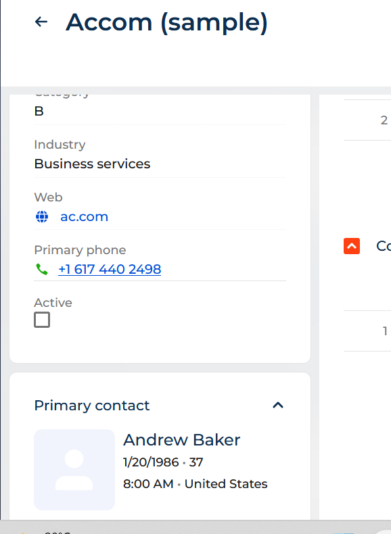The image size is (391, 534).
Task: Click the globe icon beside ac.com
Action: pos(42,216)
